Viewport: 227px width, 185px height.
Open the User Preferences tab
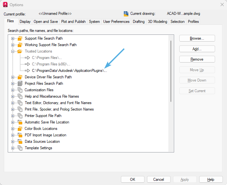[116, 22]
